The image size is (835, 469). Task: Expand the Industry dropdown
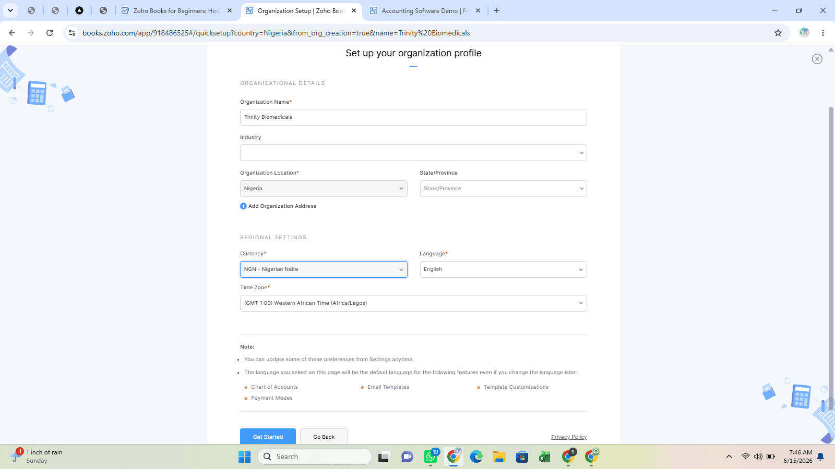click(413, 153)
